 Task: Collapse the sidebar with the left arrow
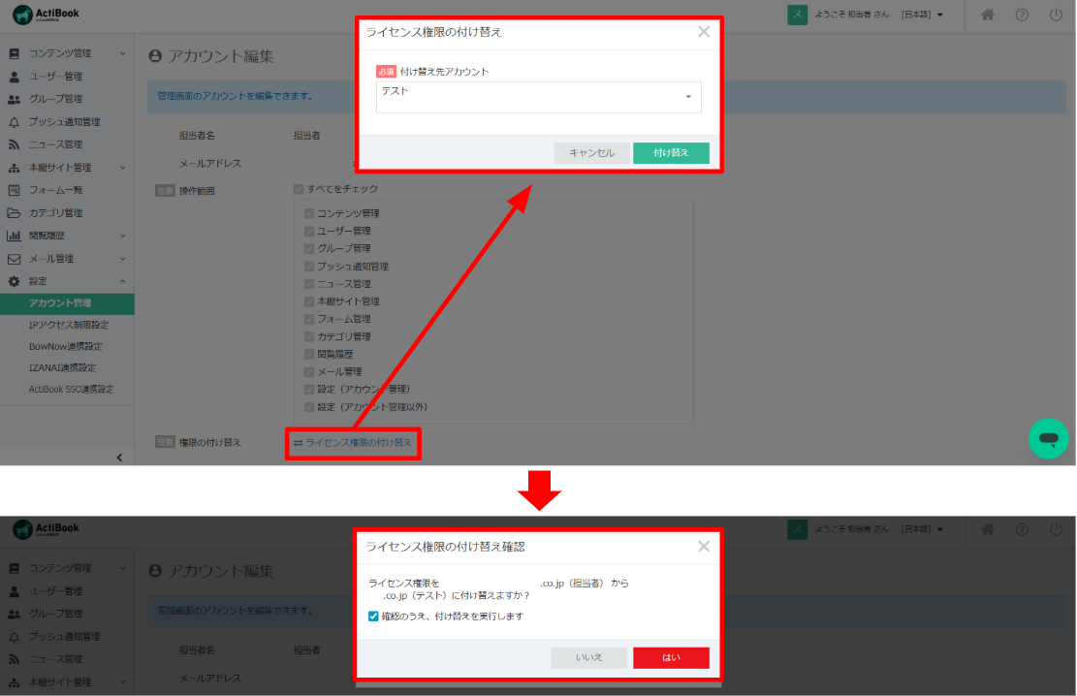click(119, 457)
